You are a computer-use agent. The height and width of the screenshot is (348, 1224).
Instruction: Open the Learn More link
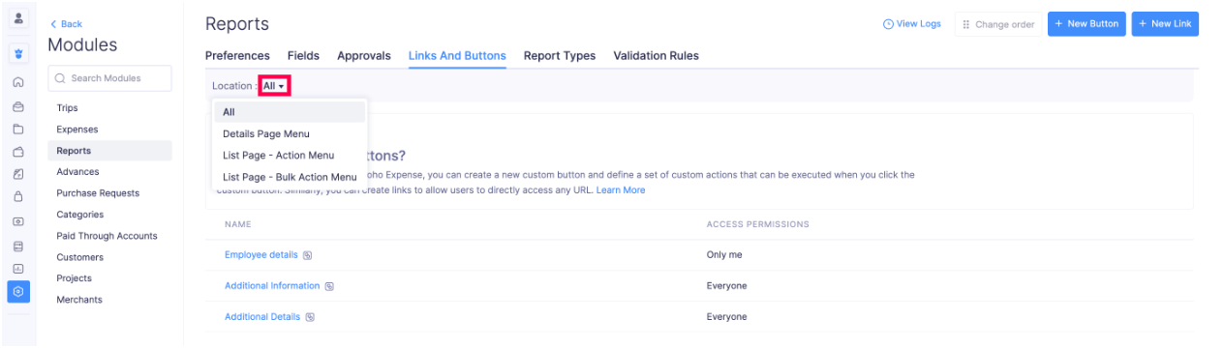(621, 190)
